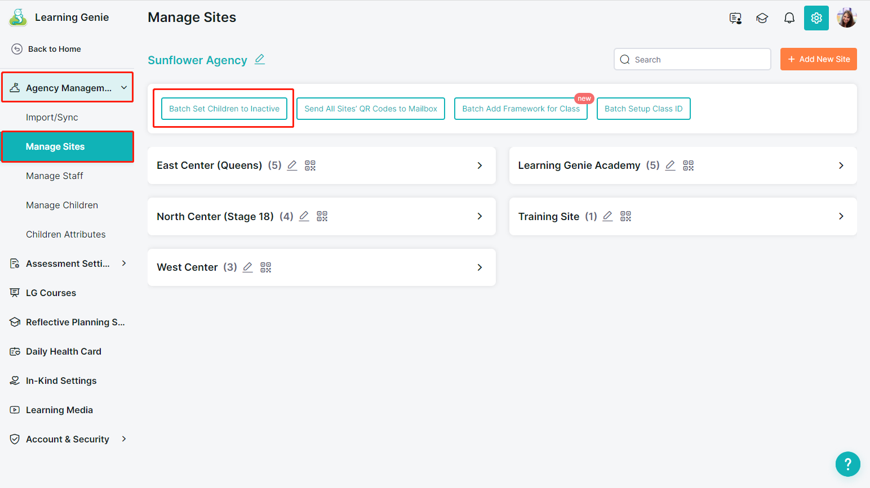This screenshot has width=870, height=488.
Task: Show QR code for East Center (Queens)
Action: coord(310,165)
